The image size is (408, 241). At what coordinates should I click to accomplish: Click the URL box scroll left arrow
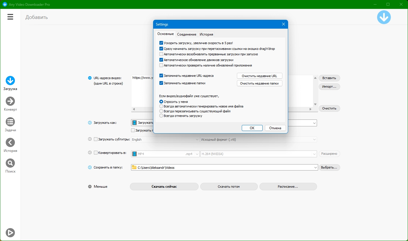click(x=134, y=109)
